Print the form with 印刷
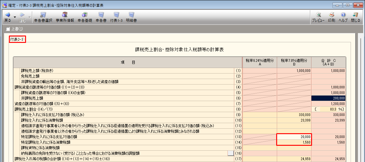Screen dimensions: 365x162 [331, 17]
